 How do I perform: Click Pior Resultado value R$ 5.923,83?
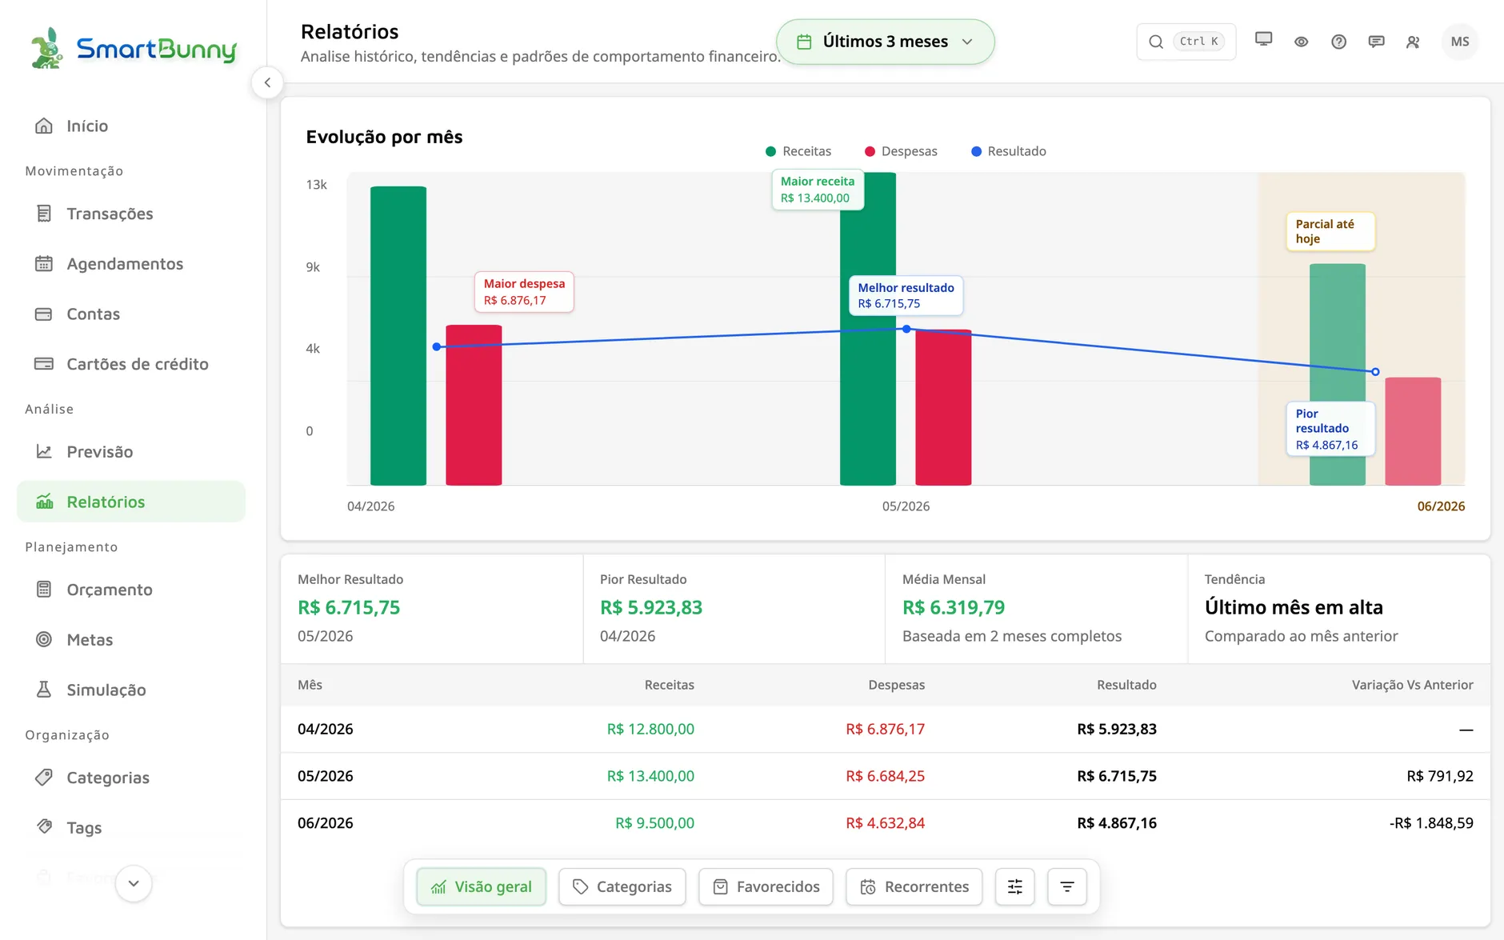[x=651, y=607]
